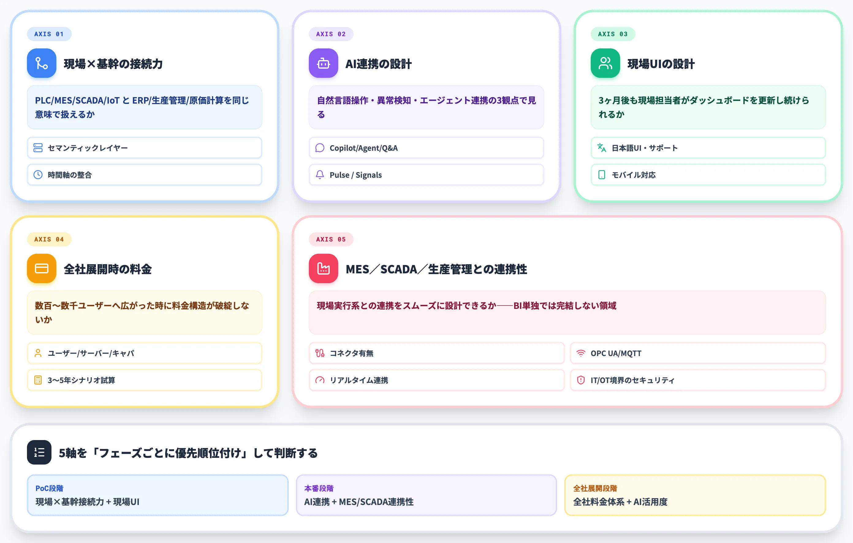Image resolution: width=853 pixels, height=543 pixels.
Task: Click the リアルタイム連携 text label
Action: (x=359, y=380)
